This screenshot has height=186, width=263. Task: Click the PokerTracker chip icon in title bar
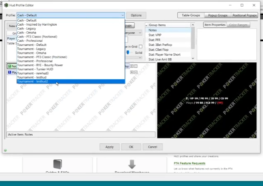tap(6, 5)
